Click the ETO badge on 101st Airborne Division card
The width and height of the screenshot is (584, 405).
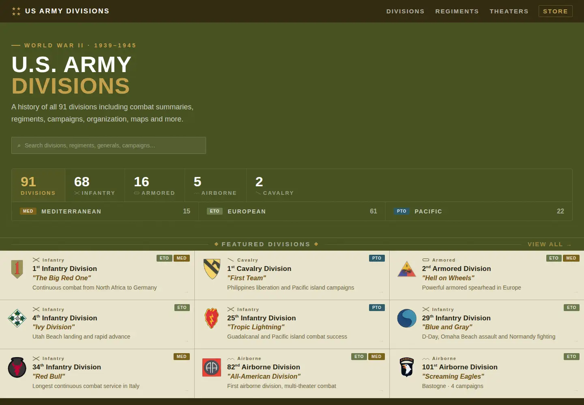[572, 357]
